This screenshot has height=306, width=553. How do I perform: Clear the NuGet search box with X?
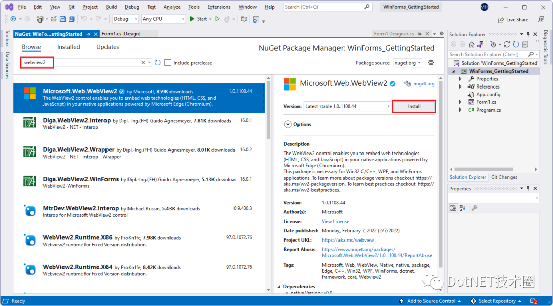click(143, 63)
